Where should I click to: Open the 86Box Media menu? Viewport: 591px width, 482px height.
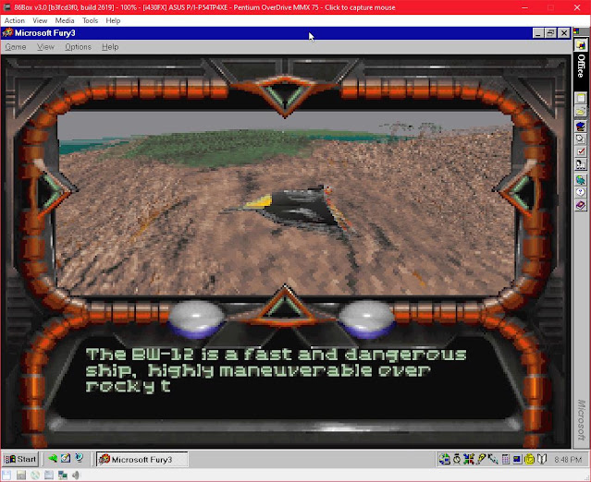pyautogui.click(x=65, y=20)
